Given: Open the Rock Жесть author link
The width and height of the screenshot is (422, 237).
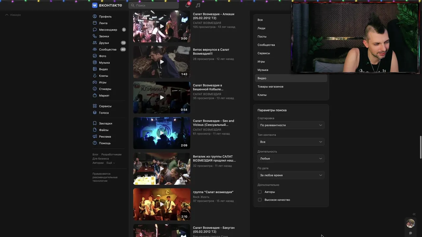Looking at the screenshot, I should click(x=201, y=197).
